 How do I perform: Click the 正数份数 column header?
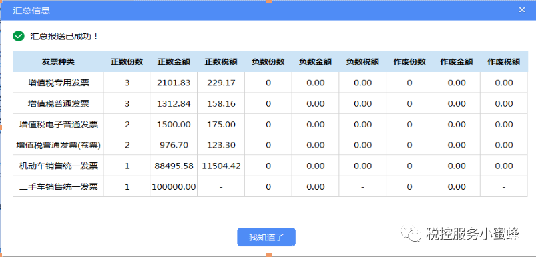[x=127, y=61]
